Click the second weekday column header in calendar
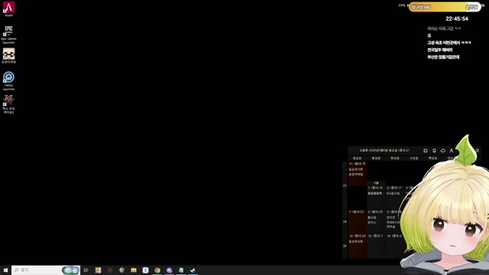The image size is (489, 275). (x=376, y=158)
